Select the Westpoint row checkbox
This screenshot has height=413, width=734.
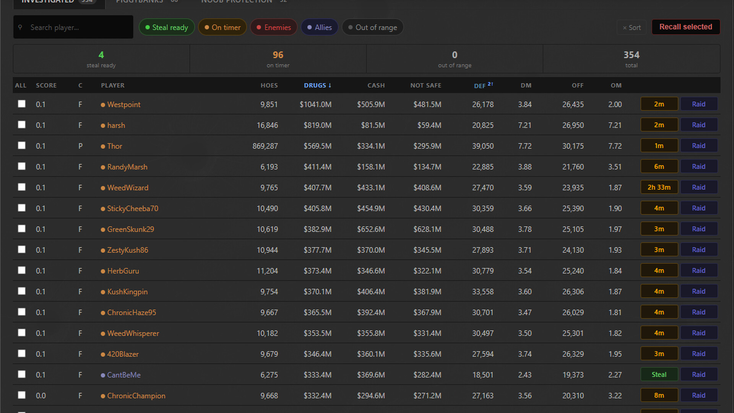point(22,104)
